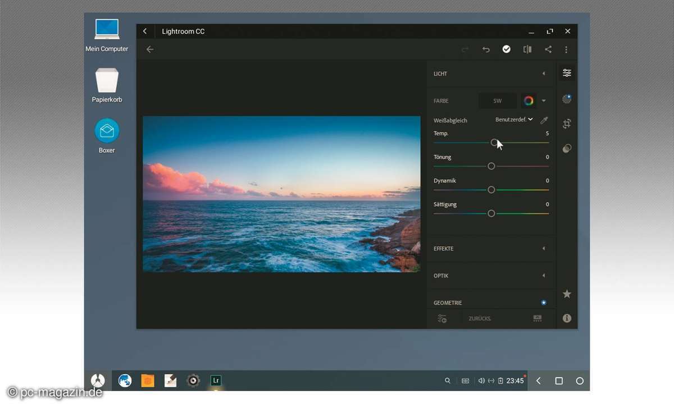
Task: Toggle the before/after compare view icon
Action: pyautogui.click(x=527, y=49)
